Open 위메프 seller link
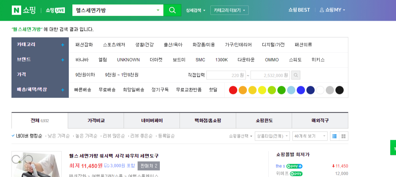The image size is (396, 177). (x=282, y=174)
